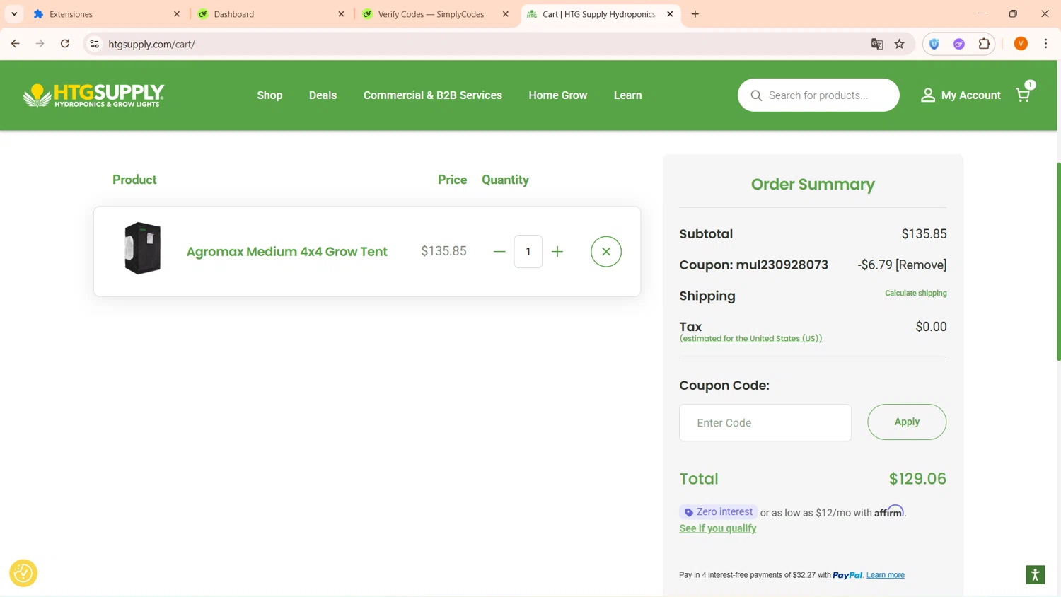Click the search magnifier icon
The height and width of the screenshot is (597, 1061).
[756, 95]
